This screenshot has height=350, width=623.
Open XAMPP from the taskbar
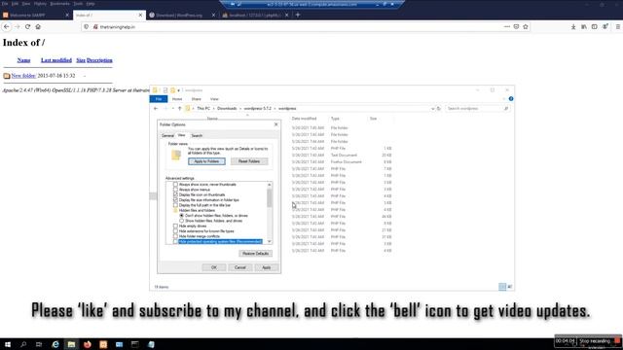(103, 344)
